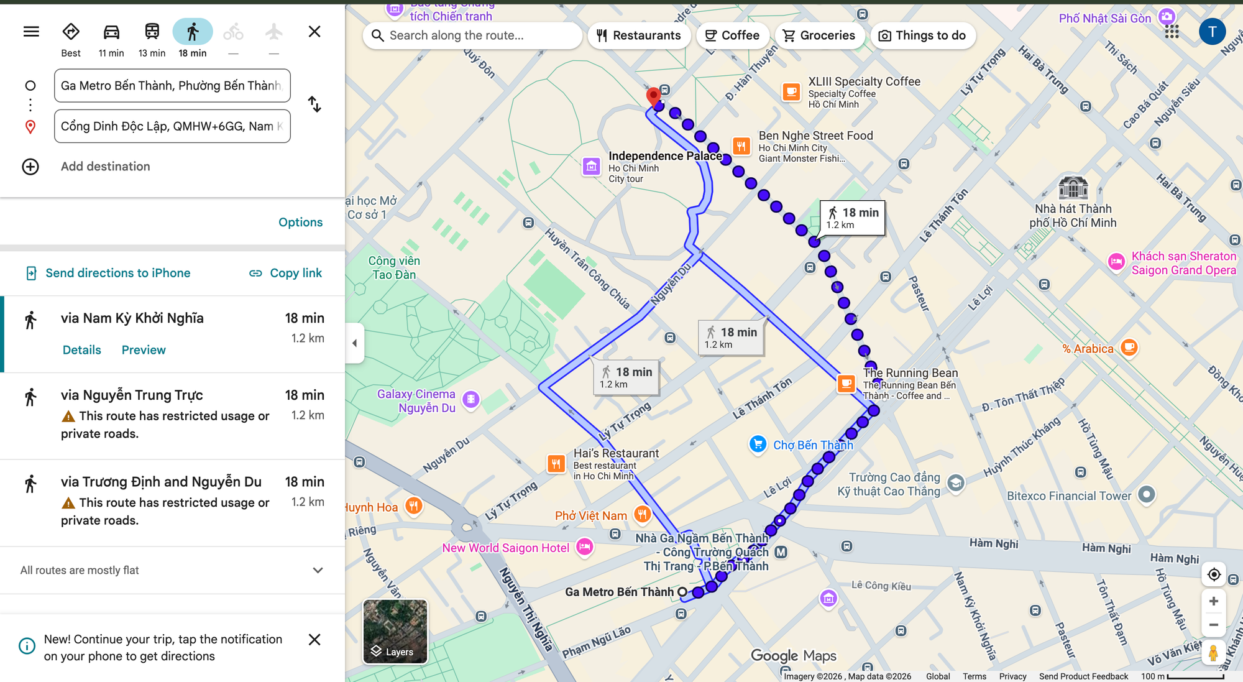Enable your current location on the map
The height and width of the screenshot is (682, 1243).
point(1213,574)
